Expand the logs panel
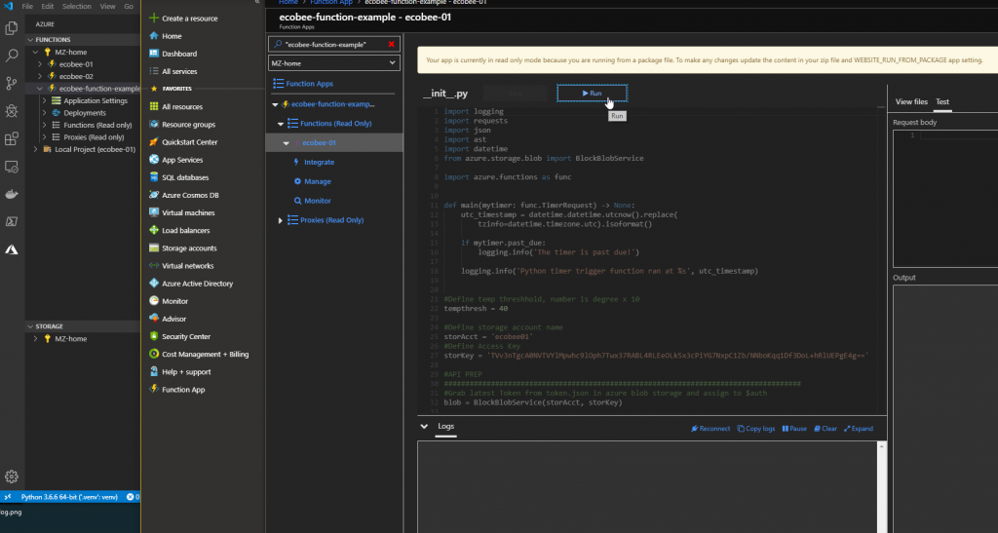 (x=859, y=429)
